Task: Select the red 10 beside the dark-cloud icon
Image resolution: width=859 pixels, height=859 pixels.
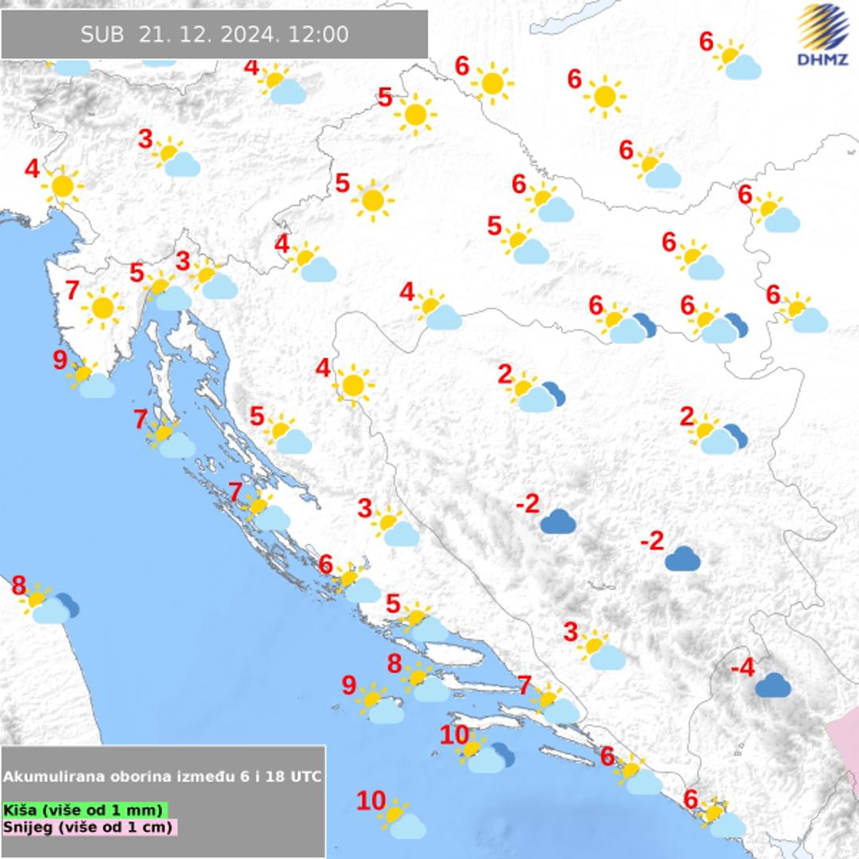Action: pos(454,736)
